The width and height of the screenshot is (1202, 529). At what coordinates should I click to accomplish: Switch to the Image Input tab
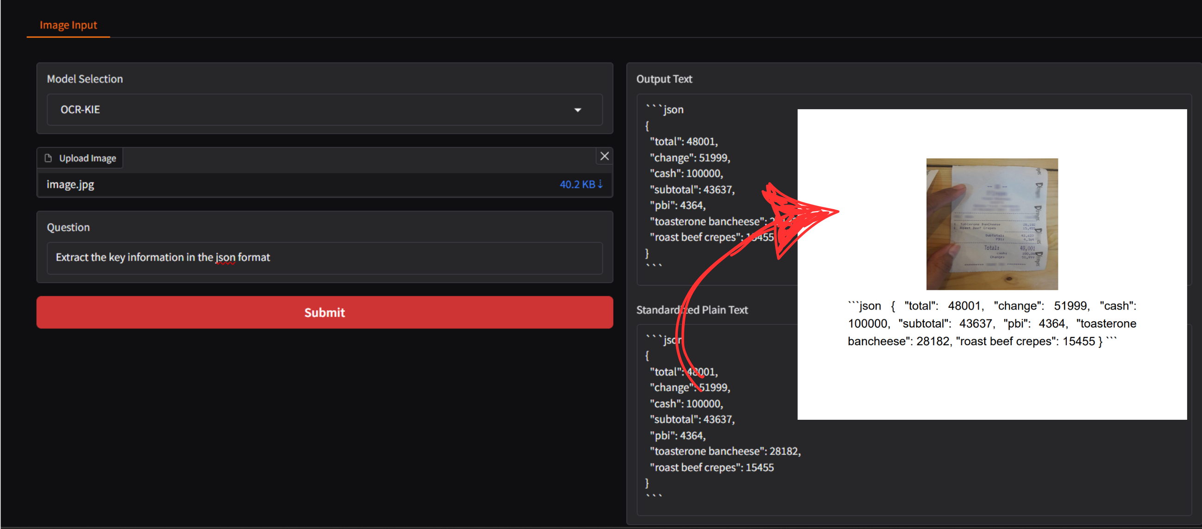tap(68, 25)
